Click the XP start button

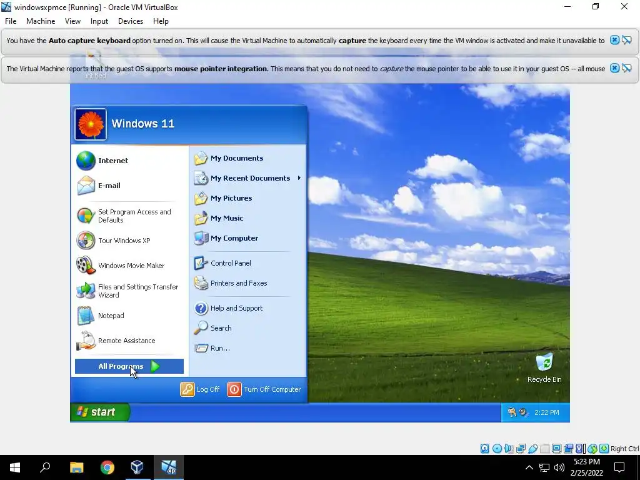tap(100, 412)
